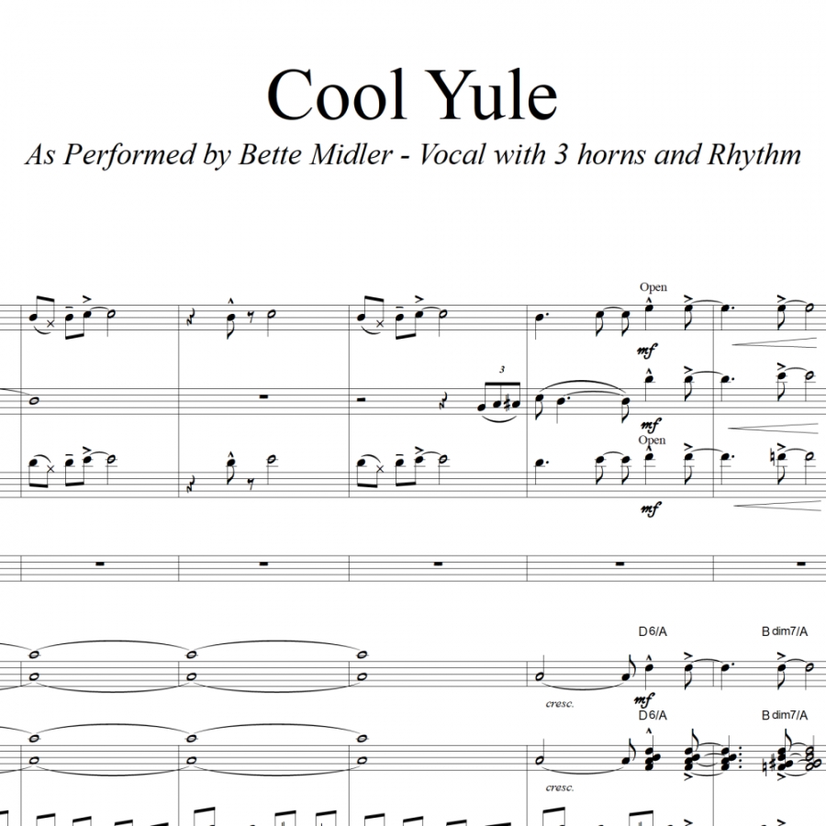Click the ghost x-note in top staff first measure
The height and width of the screenshot is (826, 826).
coord(50,323)
